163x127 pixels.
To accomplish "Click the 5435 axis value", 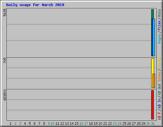I will 5,12.
